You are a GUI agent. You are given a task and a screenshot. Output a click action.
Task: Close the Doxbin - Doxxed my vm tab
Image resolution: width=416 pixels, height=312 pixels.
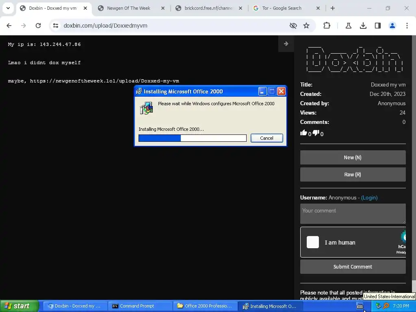[x=85, y=8]
